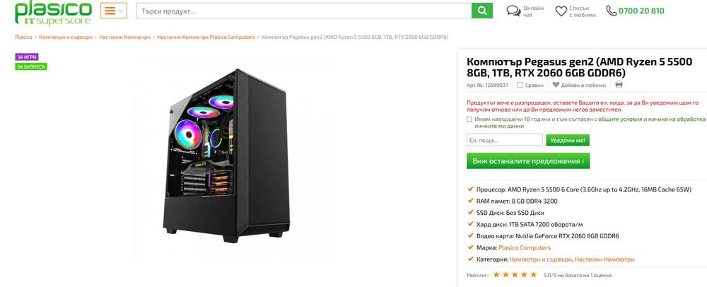Click the phone icon next to 0700 20 810
Viewport: 707px width, 287px height.
pyautogui.click(x=612, y=11)
